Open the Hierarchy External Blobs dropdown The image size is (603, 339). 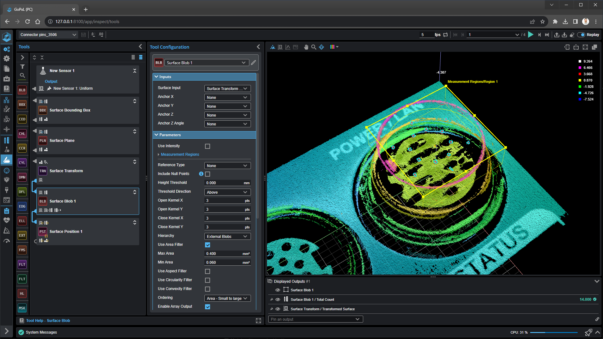click(x=227, y=236)
